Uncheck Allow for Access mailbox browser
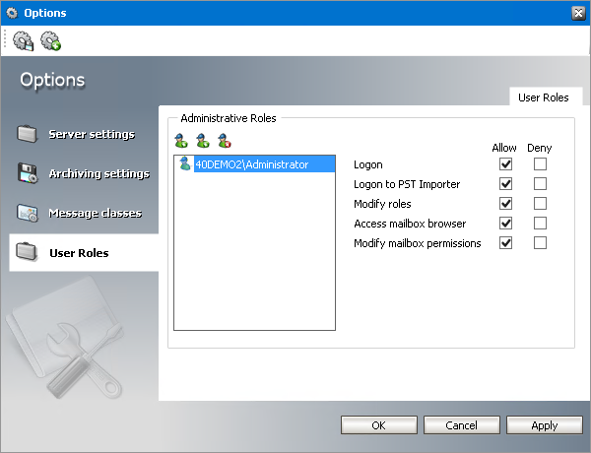 [x=506, y=224]
